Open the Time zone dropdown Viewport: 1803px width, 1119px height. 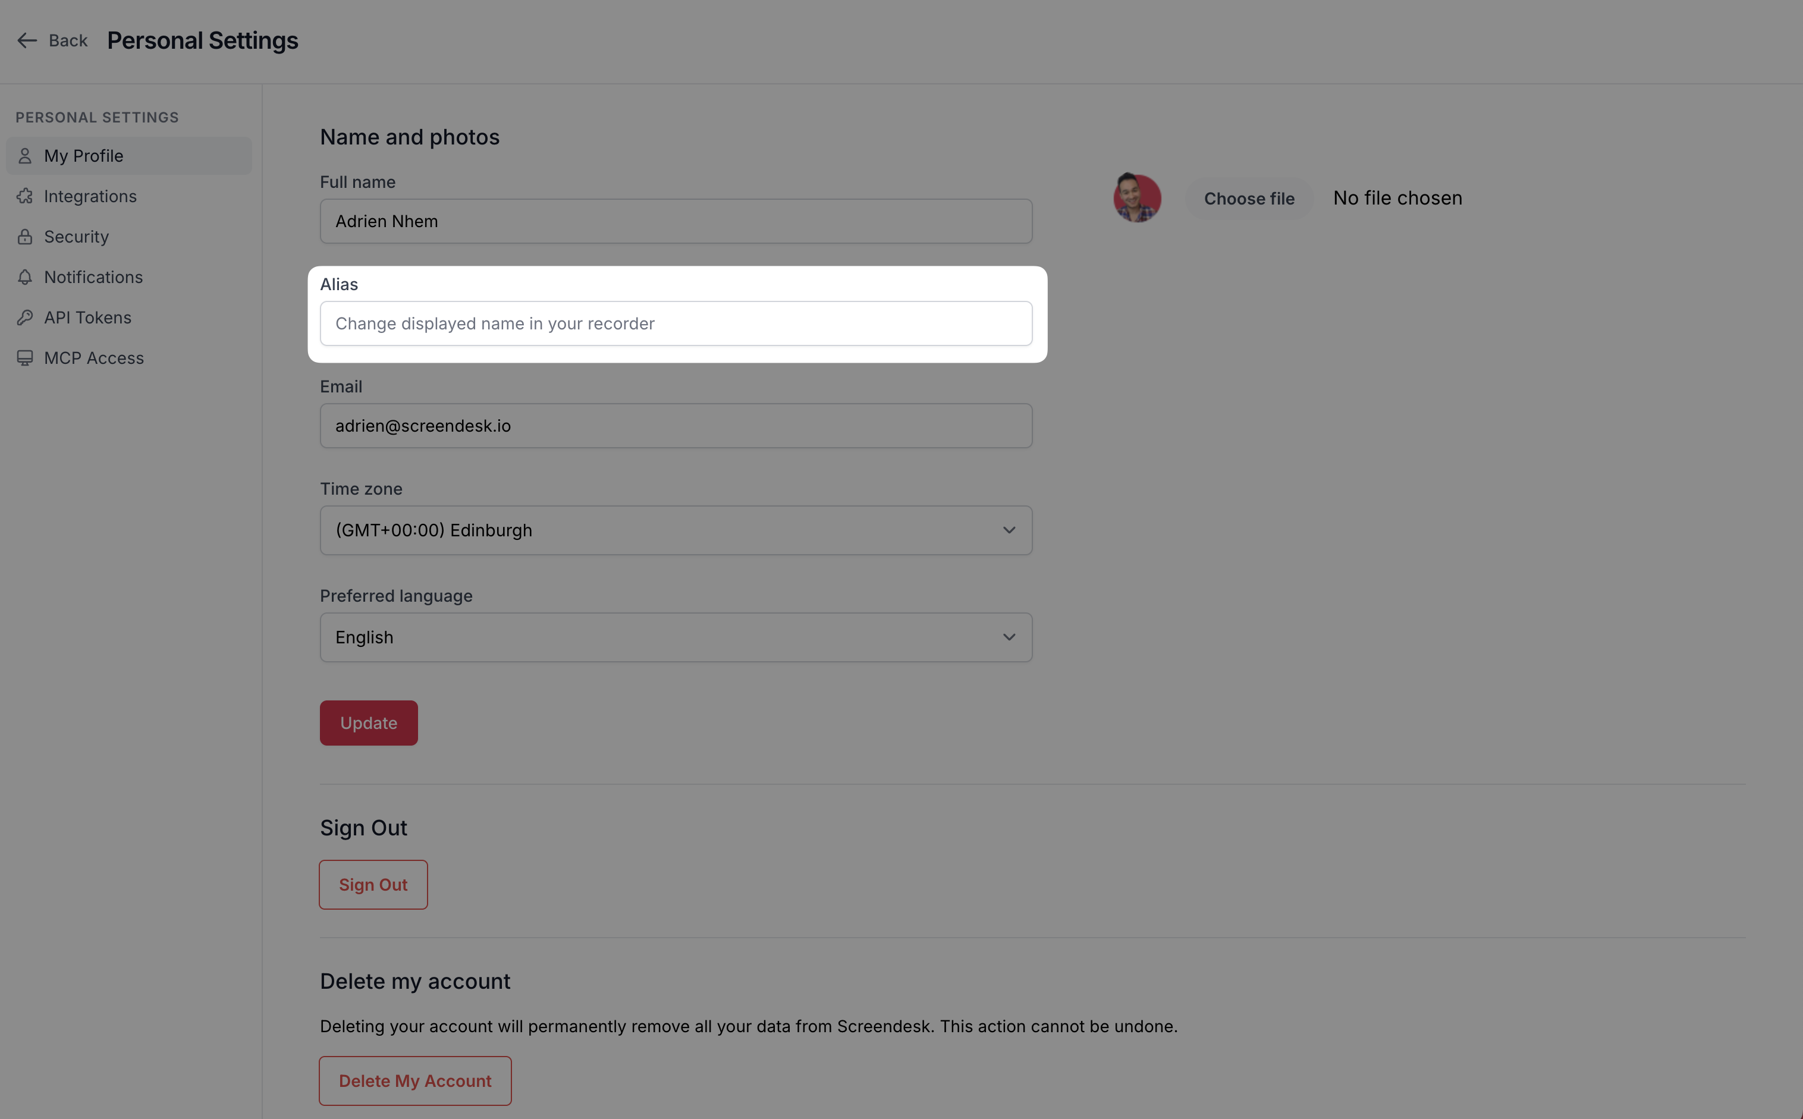coord(675,530)
